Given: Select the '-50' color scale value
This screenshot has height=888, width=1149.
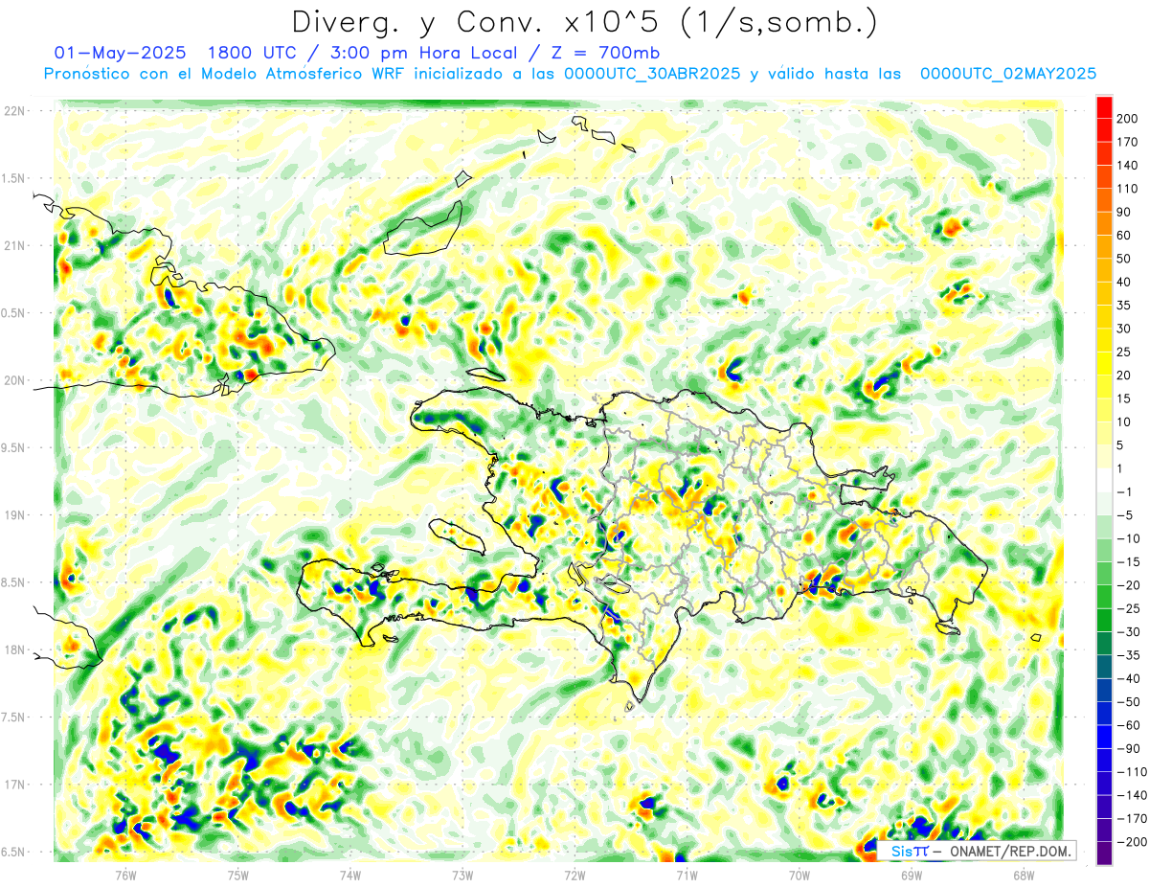Looking at the screenshot, I should (x=1130, y=702).
